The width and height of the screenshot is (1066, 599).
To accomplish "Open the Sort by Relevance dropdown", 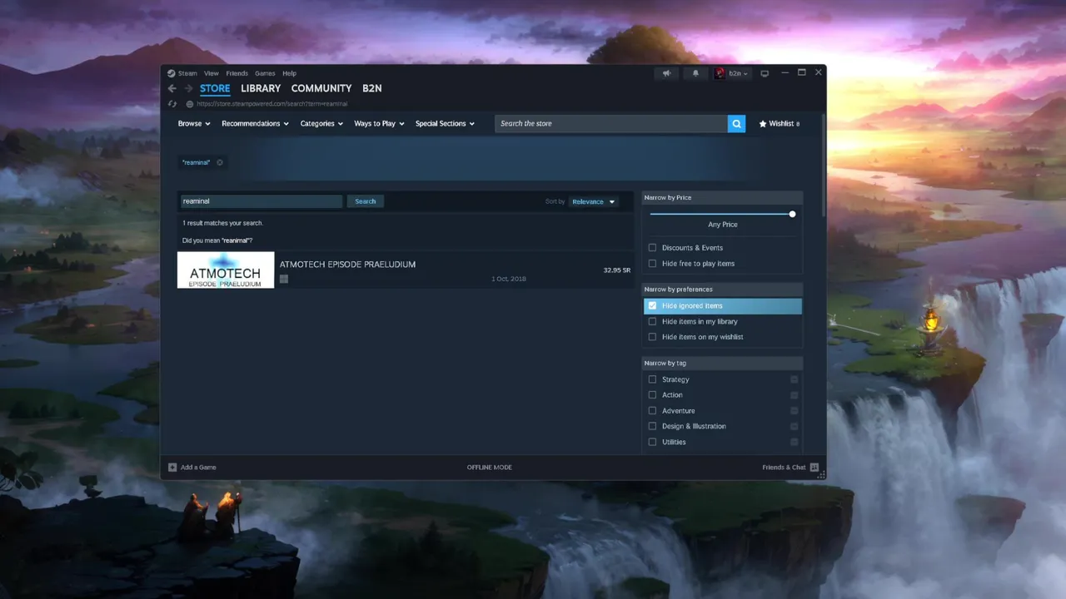I will (594, 201).
